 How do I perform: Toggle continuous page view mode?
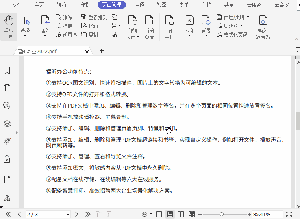coord(170,214)
